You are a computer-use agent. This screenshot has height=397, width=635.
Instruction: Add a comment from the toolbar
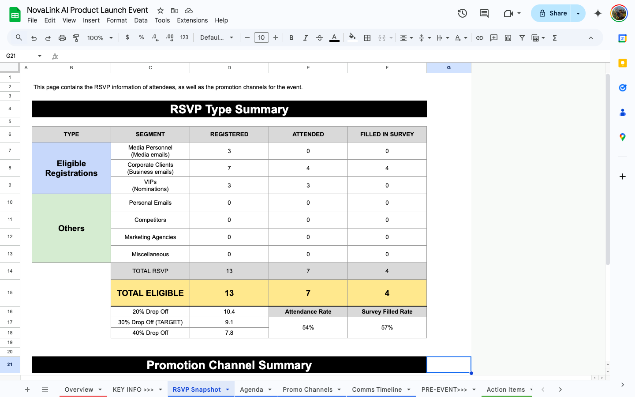(x=494, y=38)
